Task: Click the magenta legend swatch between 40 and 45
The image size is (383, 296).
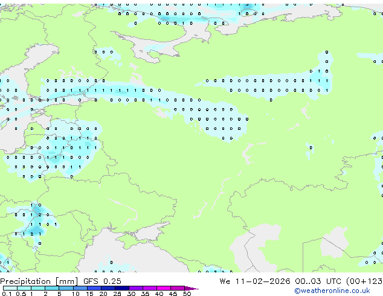Action: 164,288
